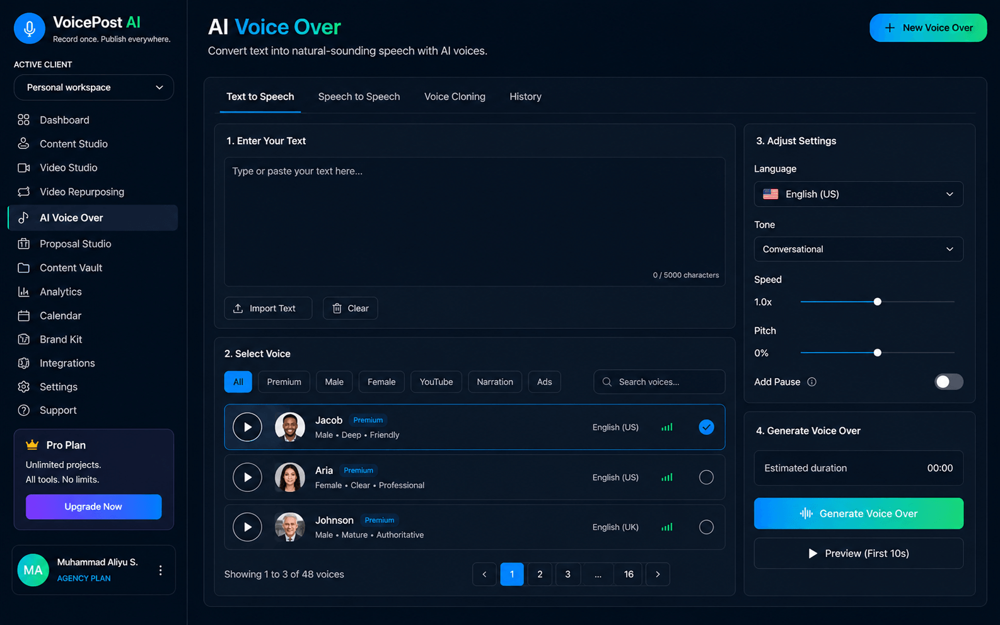Expand the Personal workspace dropdown
This screenshot has width=1000, height=625.
point(94,88)
